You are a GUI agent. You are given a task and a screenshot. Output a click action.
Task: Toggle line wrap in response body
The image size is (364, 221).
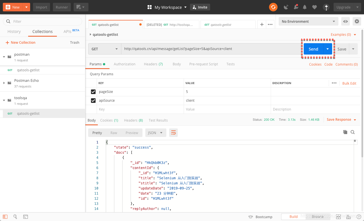click(x=173, y=133)
